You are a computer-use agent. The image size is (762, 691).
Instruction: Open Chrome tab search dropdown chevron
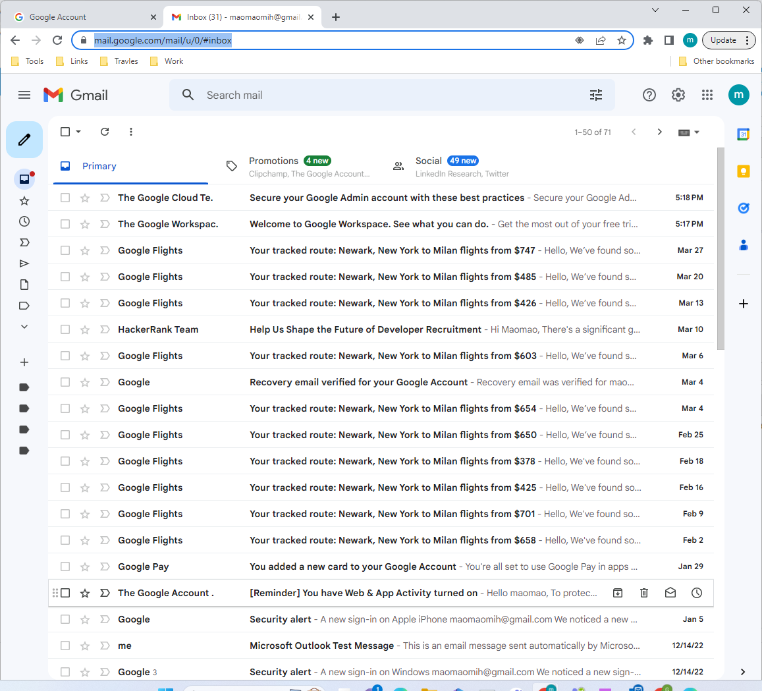[655, 10]
